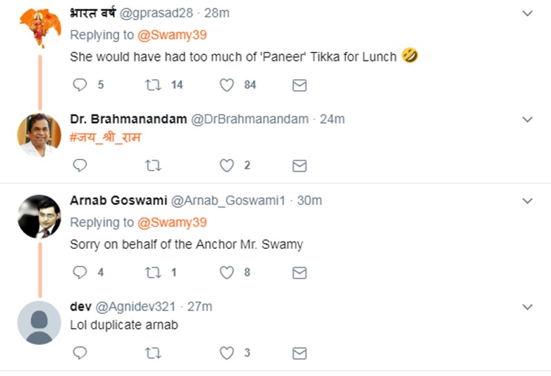Image resolution: width=551 pixels, height=376 pixels.
Task: Like the 'Lol duplicate arnab' tweet
Action: pos(226,353)
